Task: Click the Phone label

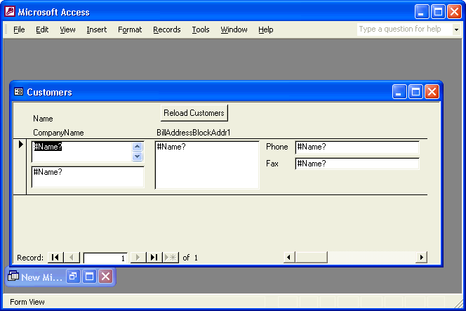Action: click(277, 147)
